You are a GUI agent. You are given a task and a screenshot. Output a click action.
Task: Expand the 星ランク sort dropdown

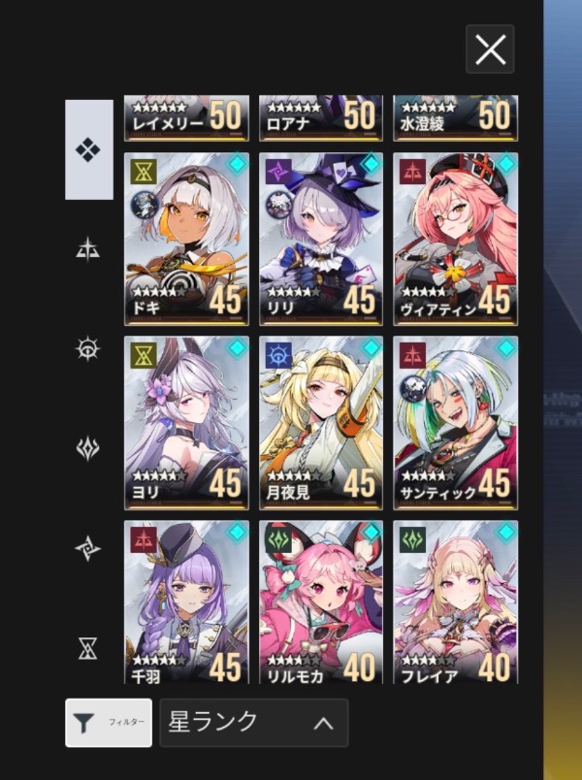[254, 723]
